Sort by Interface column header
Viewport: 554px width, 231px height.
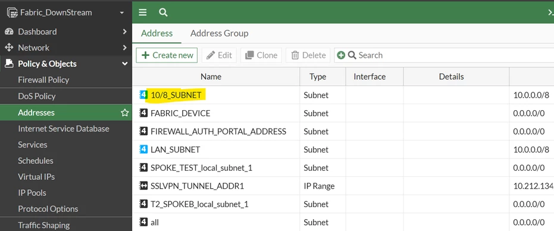pyautogui.click(x=370, y=76)
